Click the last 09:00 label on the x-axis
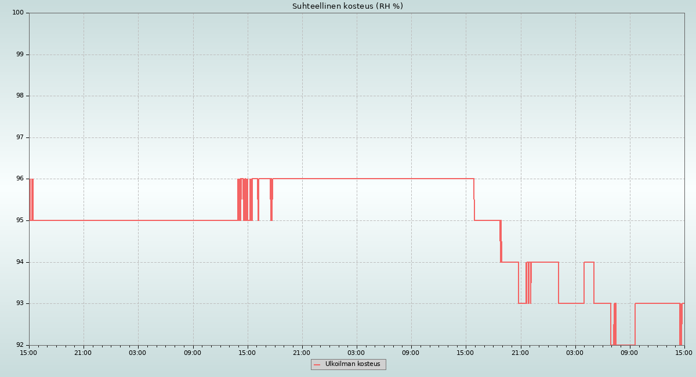The image size is (696, 377). tap(629, 353)
